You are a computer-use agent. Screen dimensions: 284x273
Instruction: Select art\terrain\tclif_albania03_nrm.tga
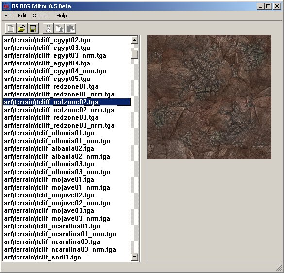pyautogui.click(x=67, y=172)
